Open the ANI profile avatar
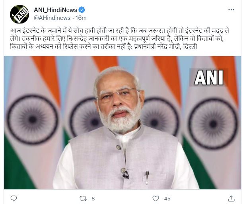 coord(19,14)
